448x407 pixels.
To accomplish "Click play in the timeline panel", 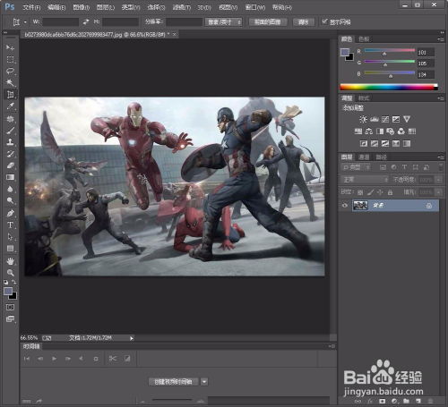I will [54, 359].
